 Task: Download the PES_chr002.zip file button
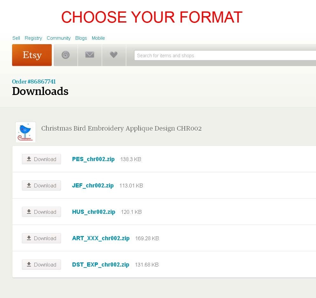coord(41,159)
